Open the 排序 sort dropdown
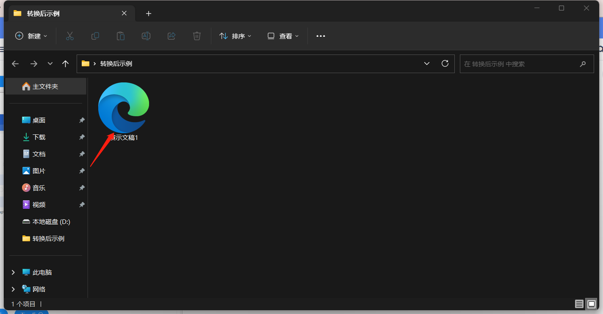This screenshot has height=314, width=603. click(235, 36)
